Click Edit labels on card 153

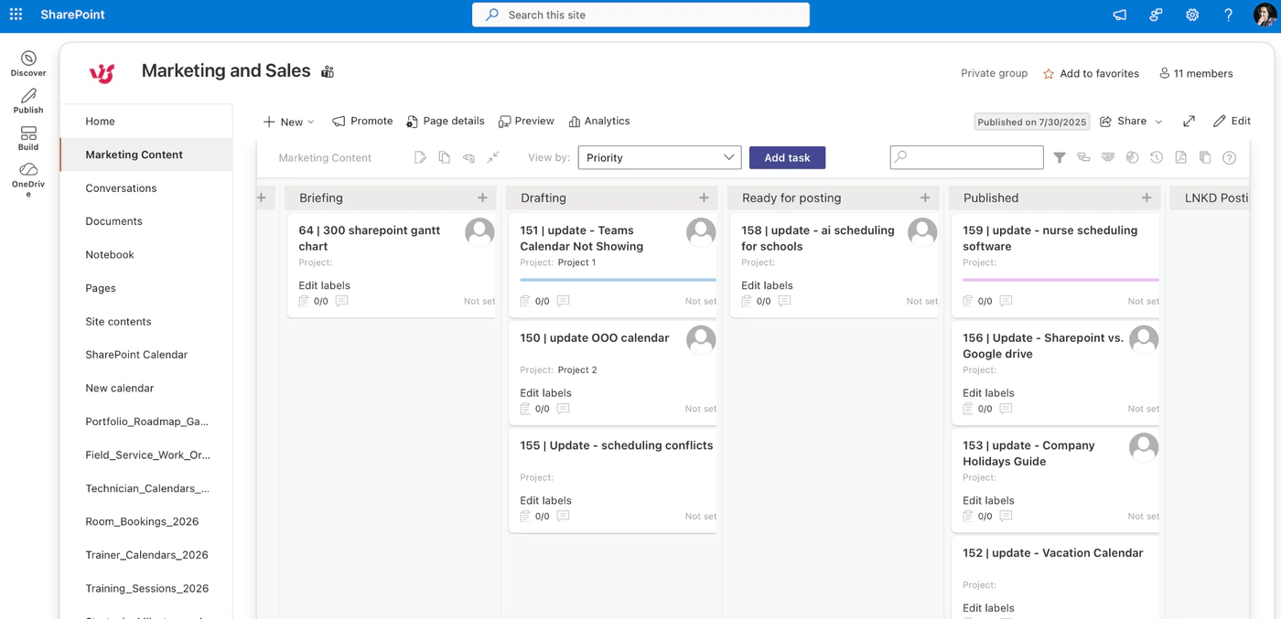coord(988,500)
